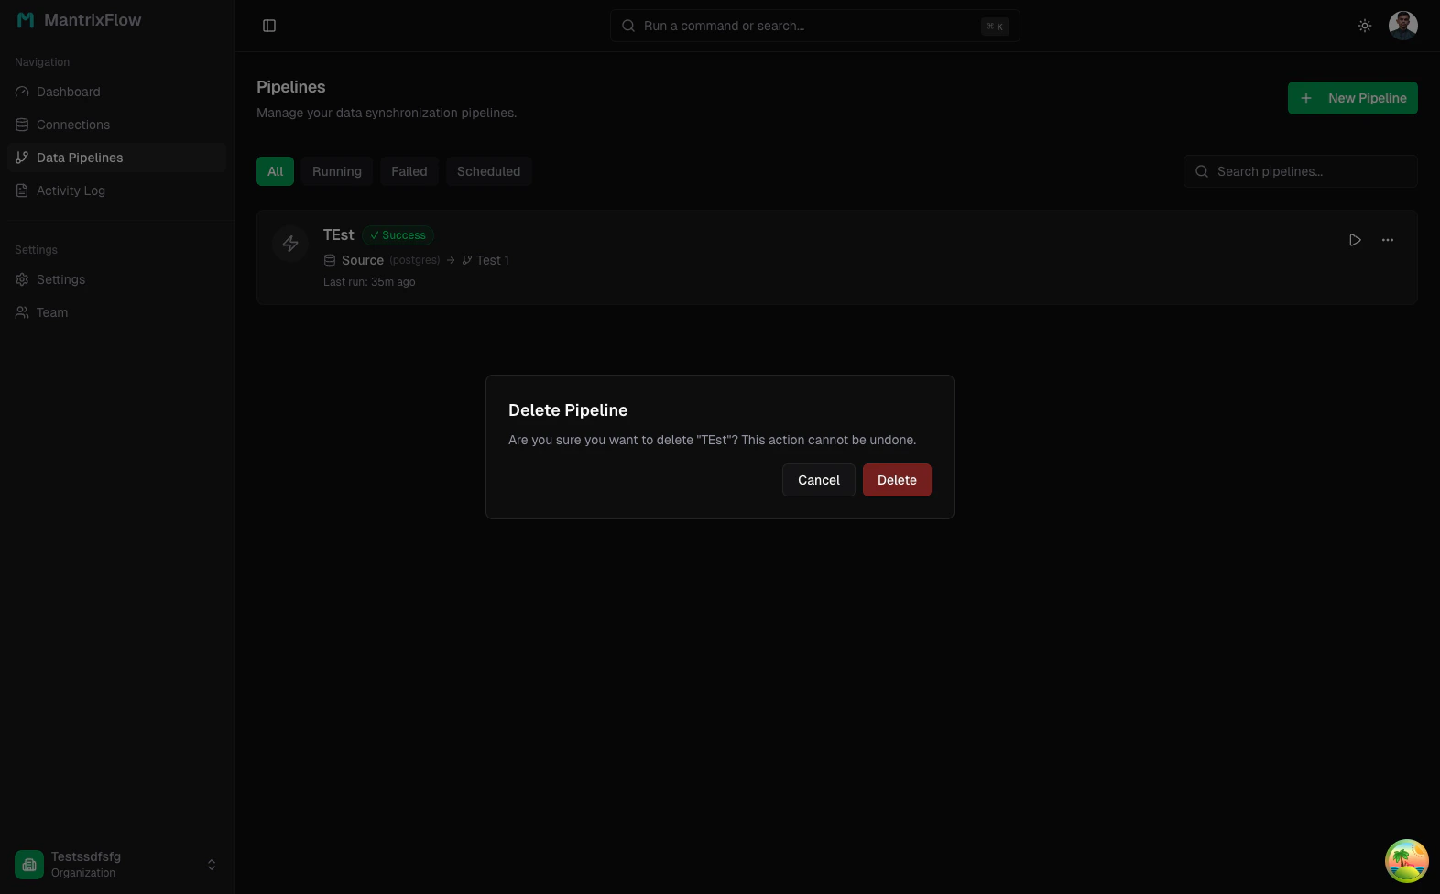Select the Scheduled filter tab

tap(488, 171)
